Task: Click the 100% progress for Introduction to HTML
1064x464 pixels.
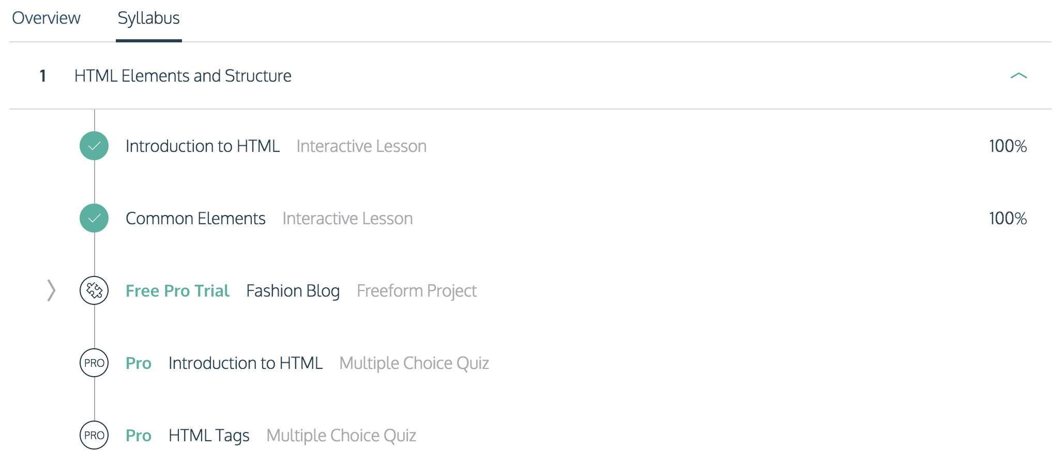Action: click(1008, 146)
